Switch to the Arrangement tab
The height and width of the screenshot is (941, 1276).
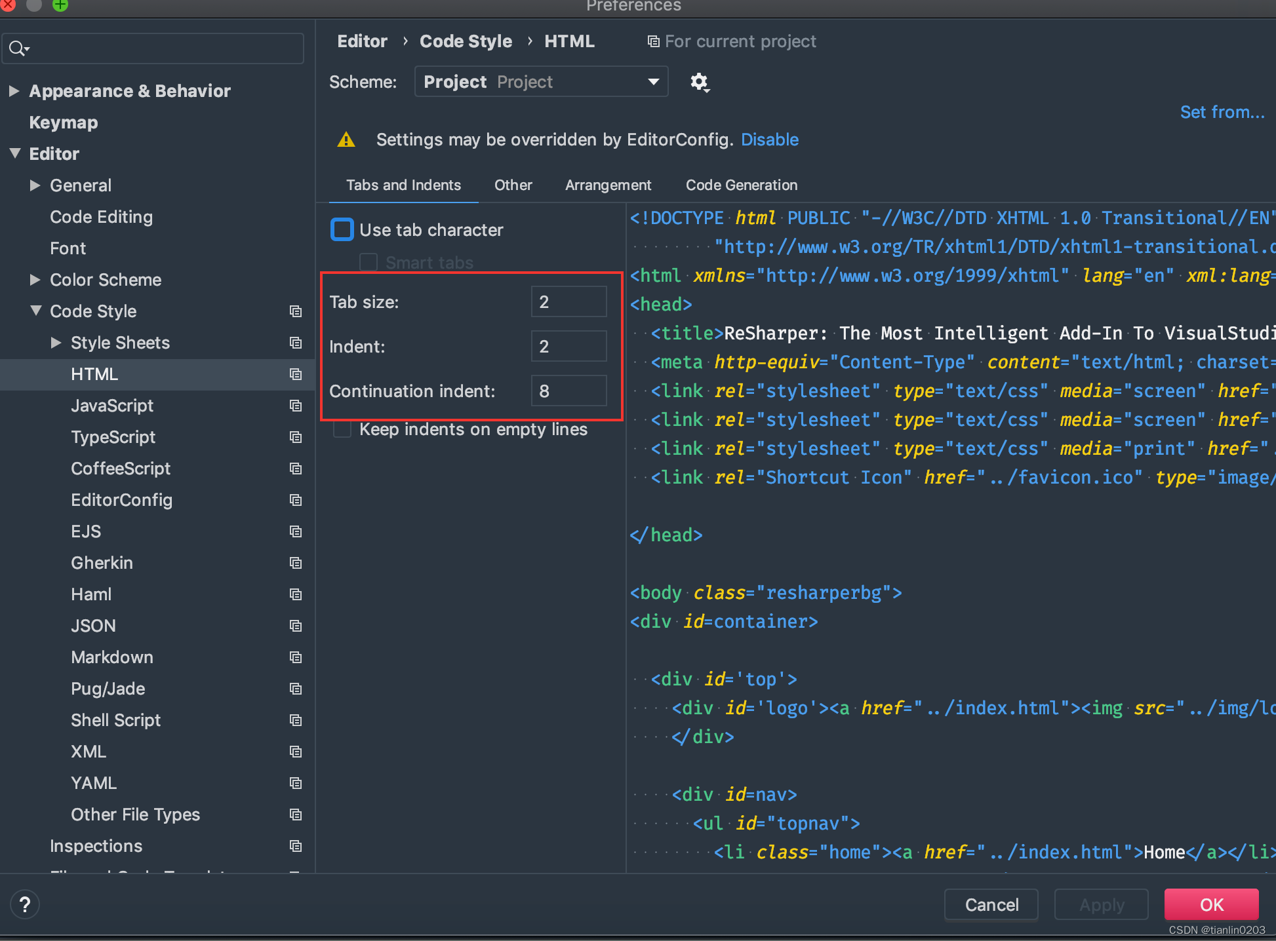pos(607,185)
